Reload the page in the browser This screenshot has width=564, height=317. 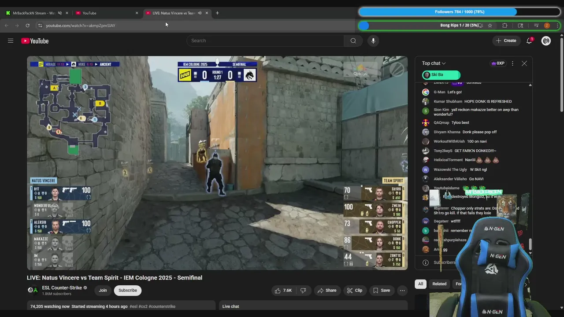27,26
